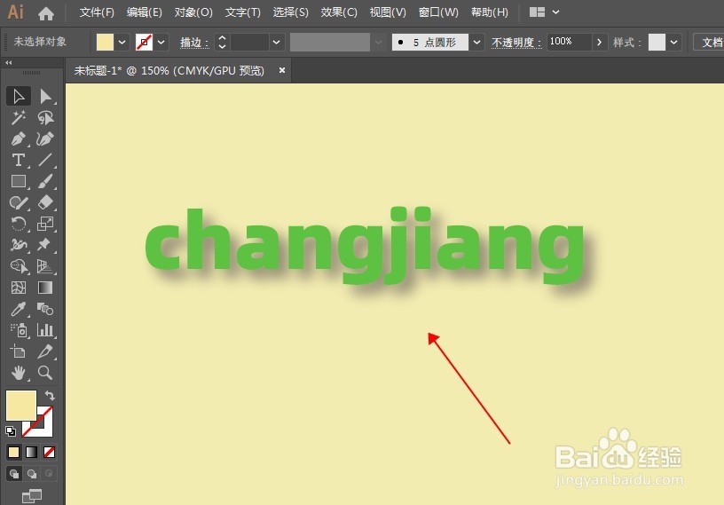Select the Column Graph tool

[x=45, y=330]
